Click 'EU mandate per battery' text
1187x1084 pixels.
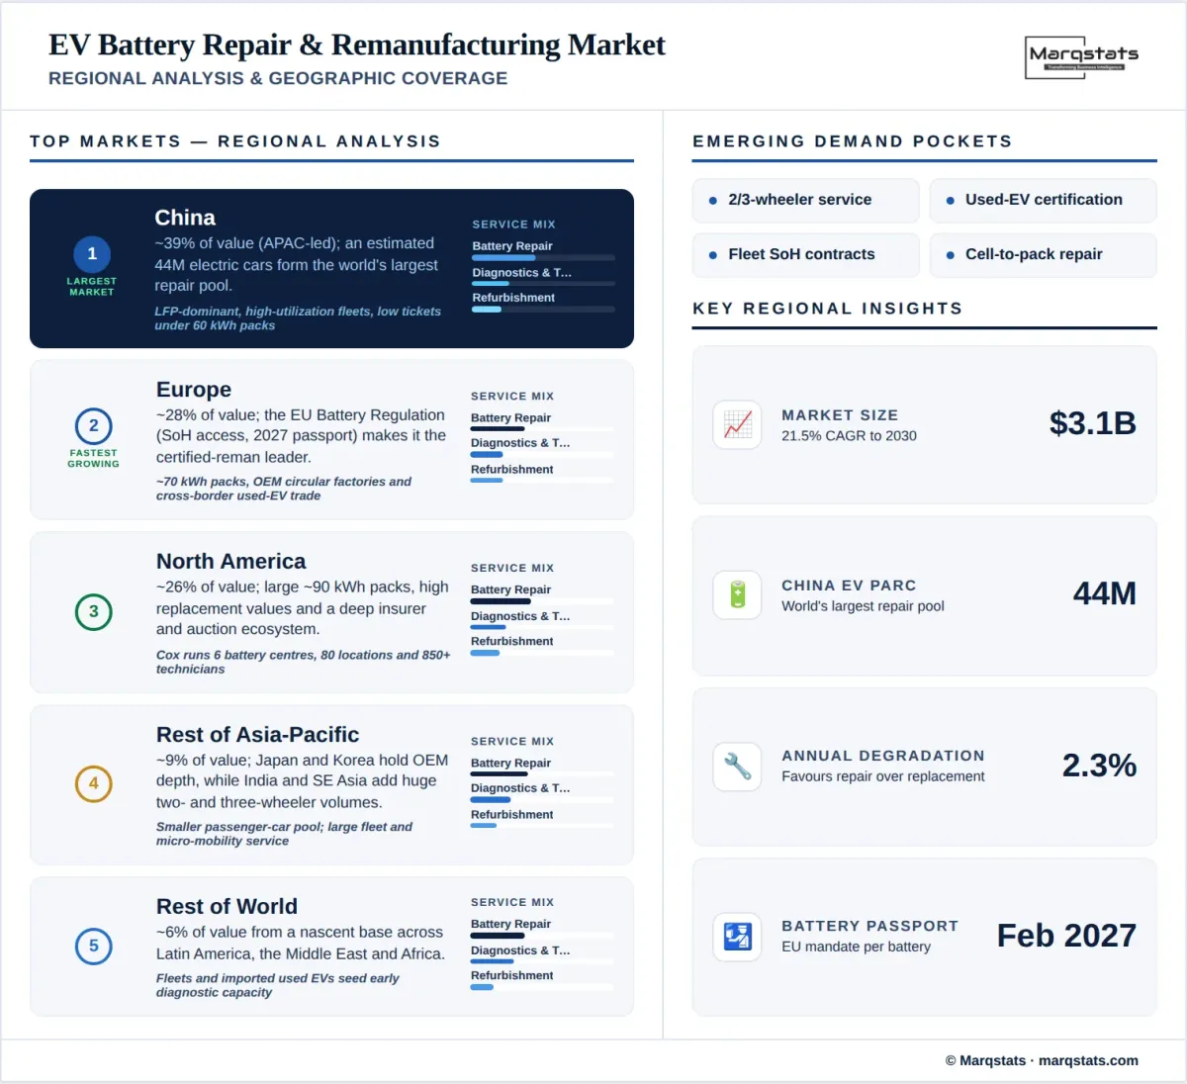pyautogui.click(x=856, y=947)
